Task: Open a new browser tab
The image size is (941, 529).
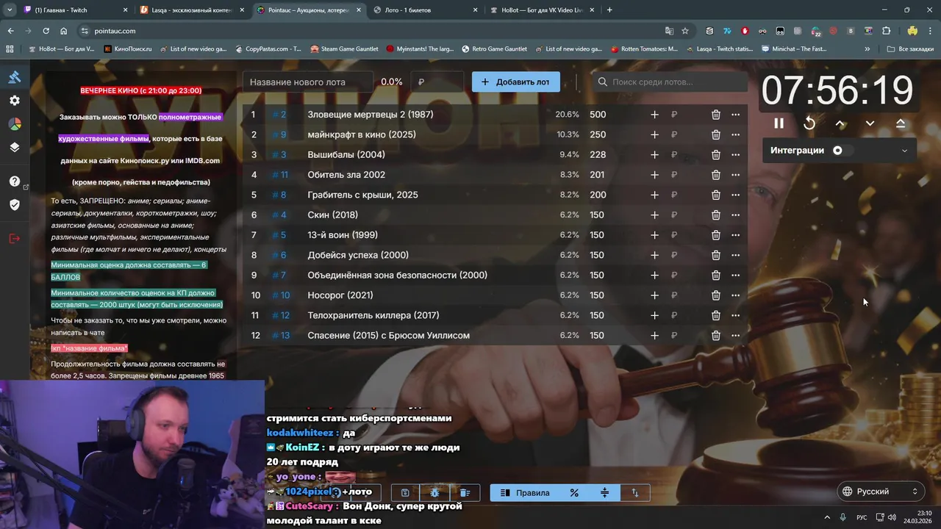Action: 609,10
